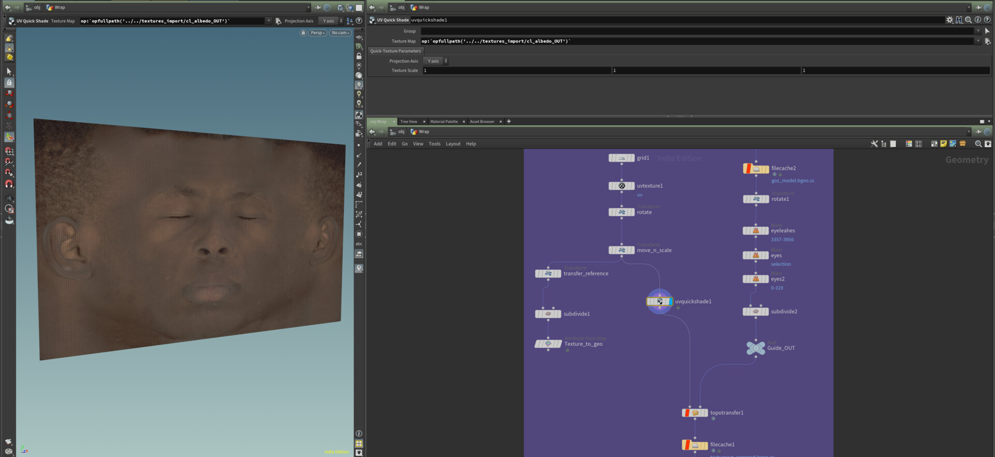Select the uvtexture1 node icon

(622, 186)
